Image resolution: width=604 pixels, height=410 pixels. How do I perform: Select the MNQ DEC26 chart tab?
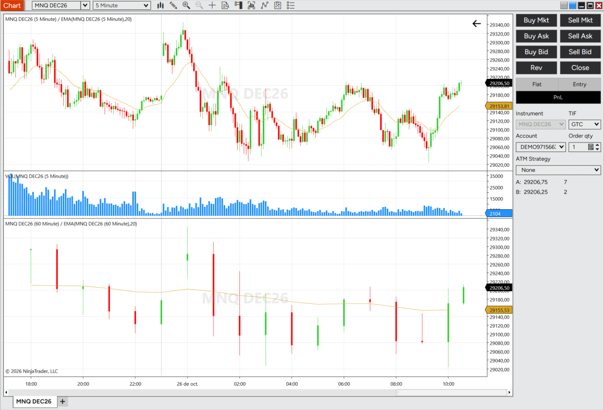pyautogui.click(x=34, y=401)
